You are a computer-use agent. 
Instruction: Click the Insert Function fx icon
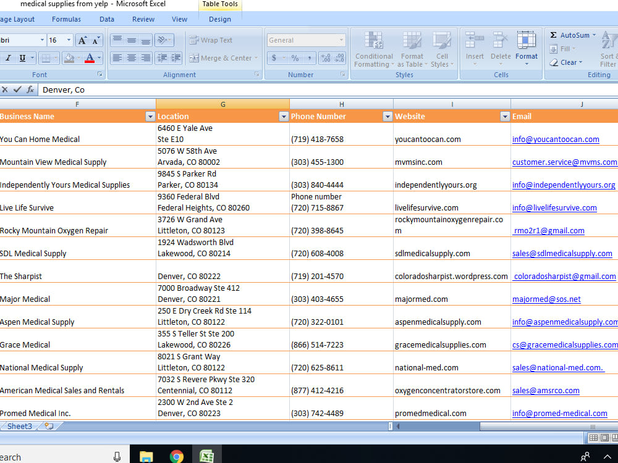[30, 90]
